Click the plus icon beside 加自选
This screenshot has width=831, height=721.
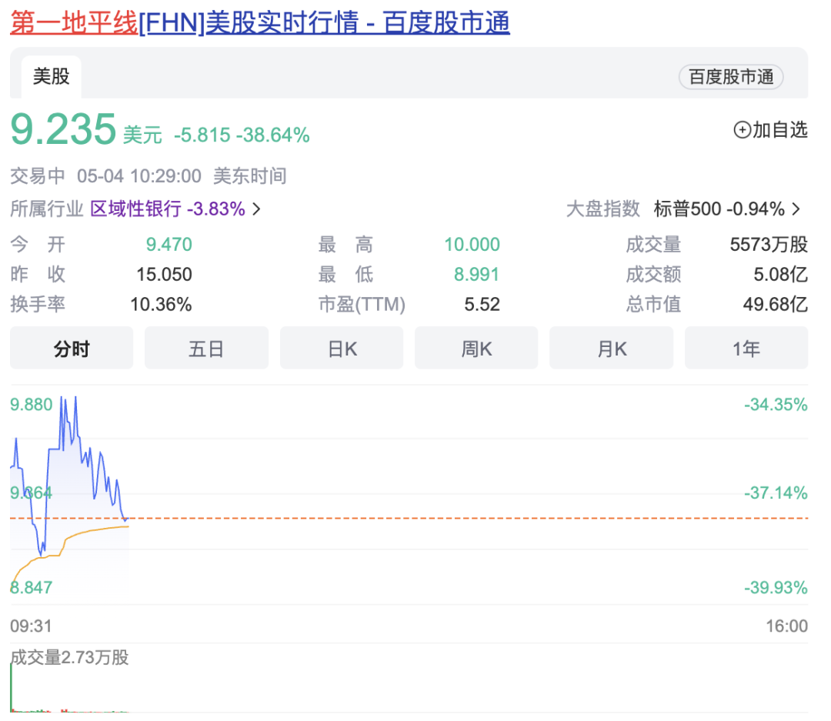pos(742,130)
